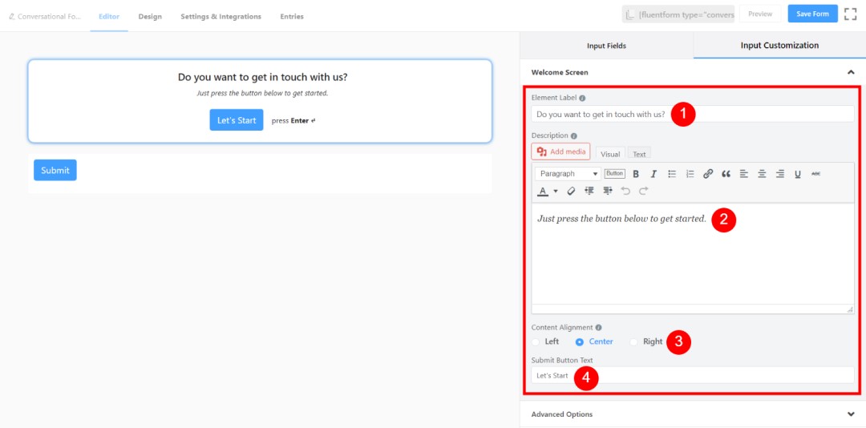
Task: Select Right content alignment
Action: point(646,342)
